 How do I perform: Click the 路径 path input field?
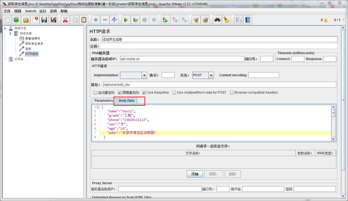[x=219, y=85]
